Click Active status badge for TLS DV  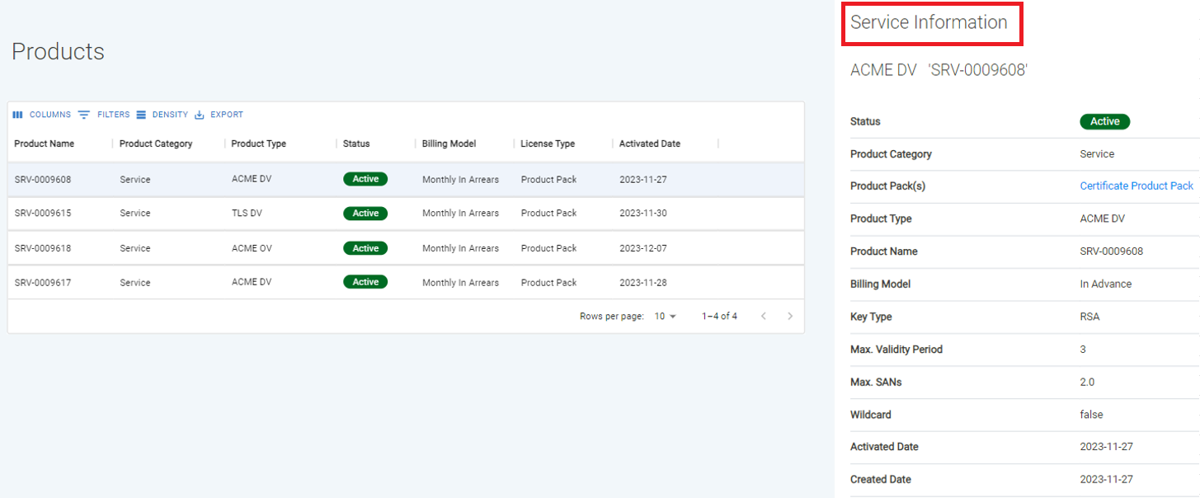pyautogui.click(x=365, y=214)
